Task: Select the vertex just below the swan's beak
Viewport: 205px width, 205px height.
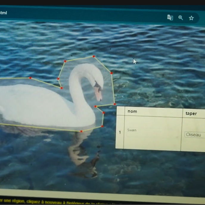Action: (95, 106)
